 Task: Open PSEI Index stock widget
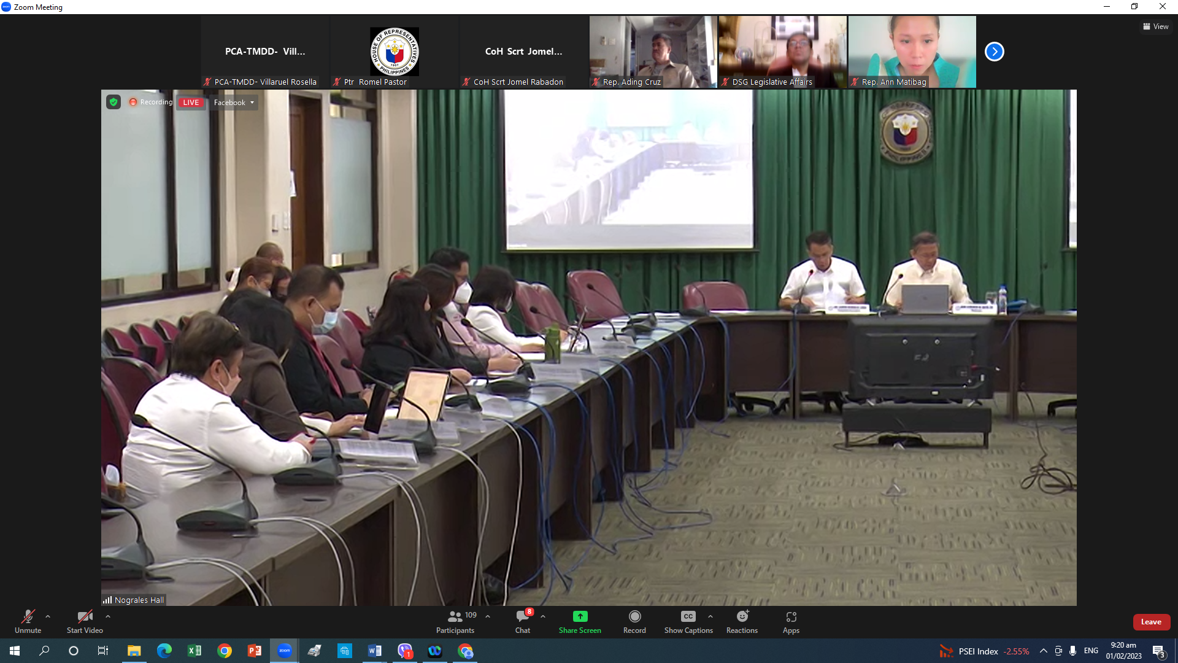coord(984,651)
